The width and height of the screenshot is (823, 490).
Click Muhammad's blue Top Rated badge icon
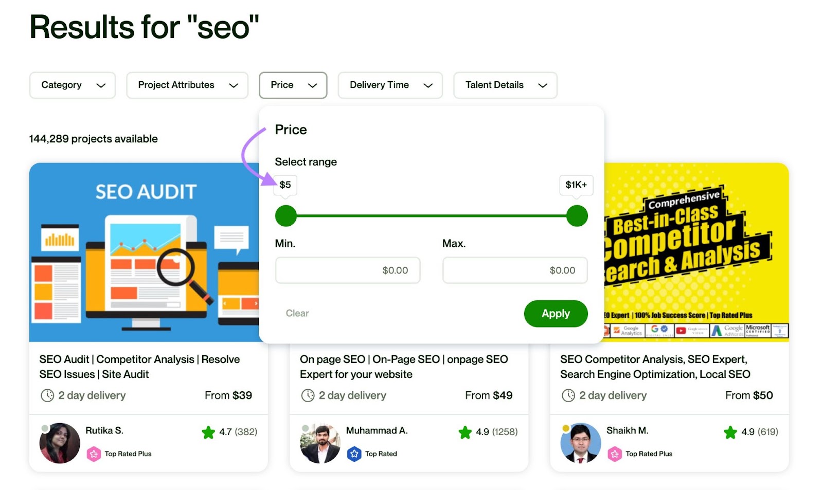coord(355,453)
